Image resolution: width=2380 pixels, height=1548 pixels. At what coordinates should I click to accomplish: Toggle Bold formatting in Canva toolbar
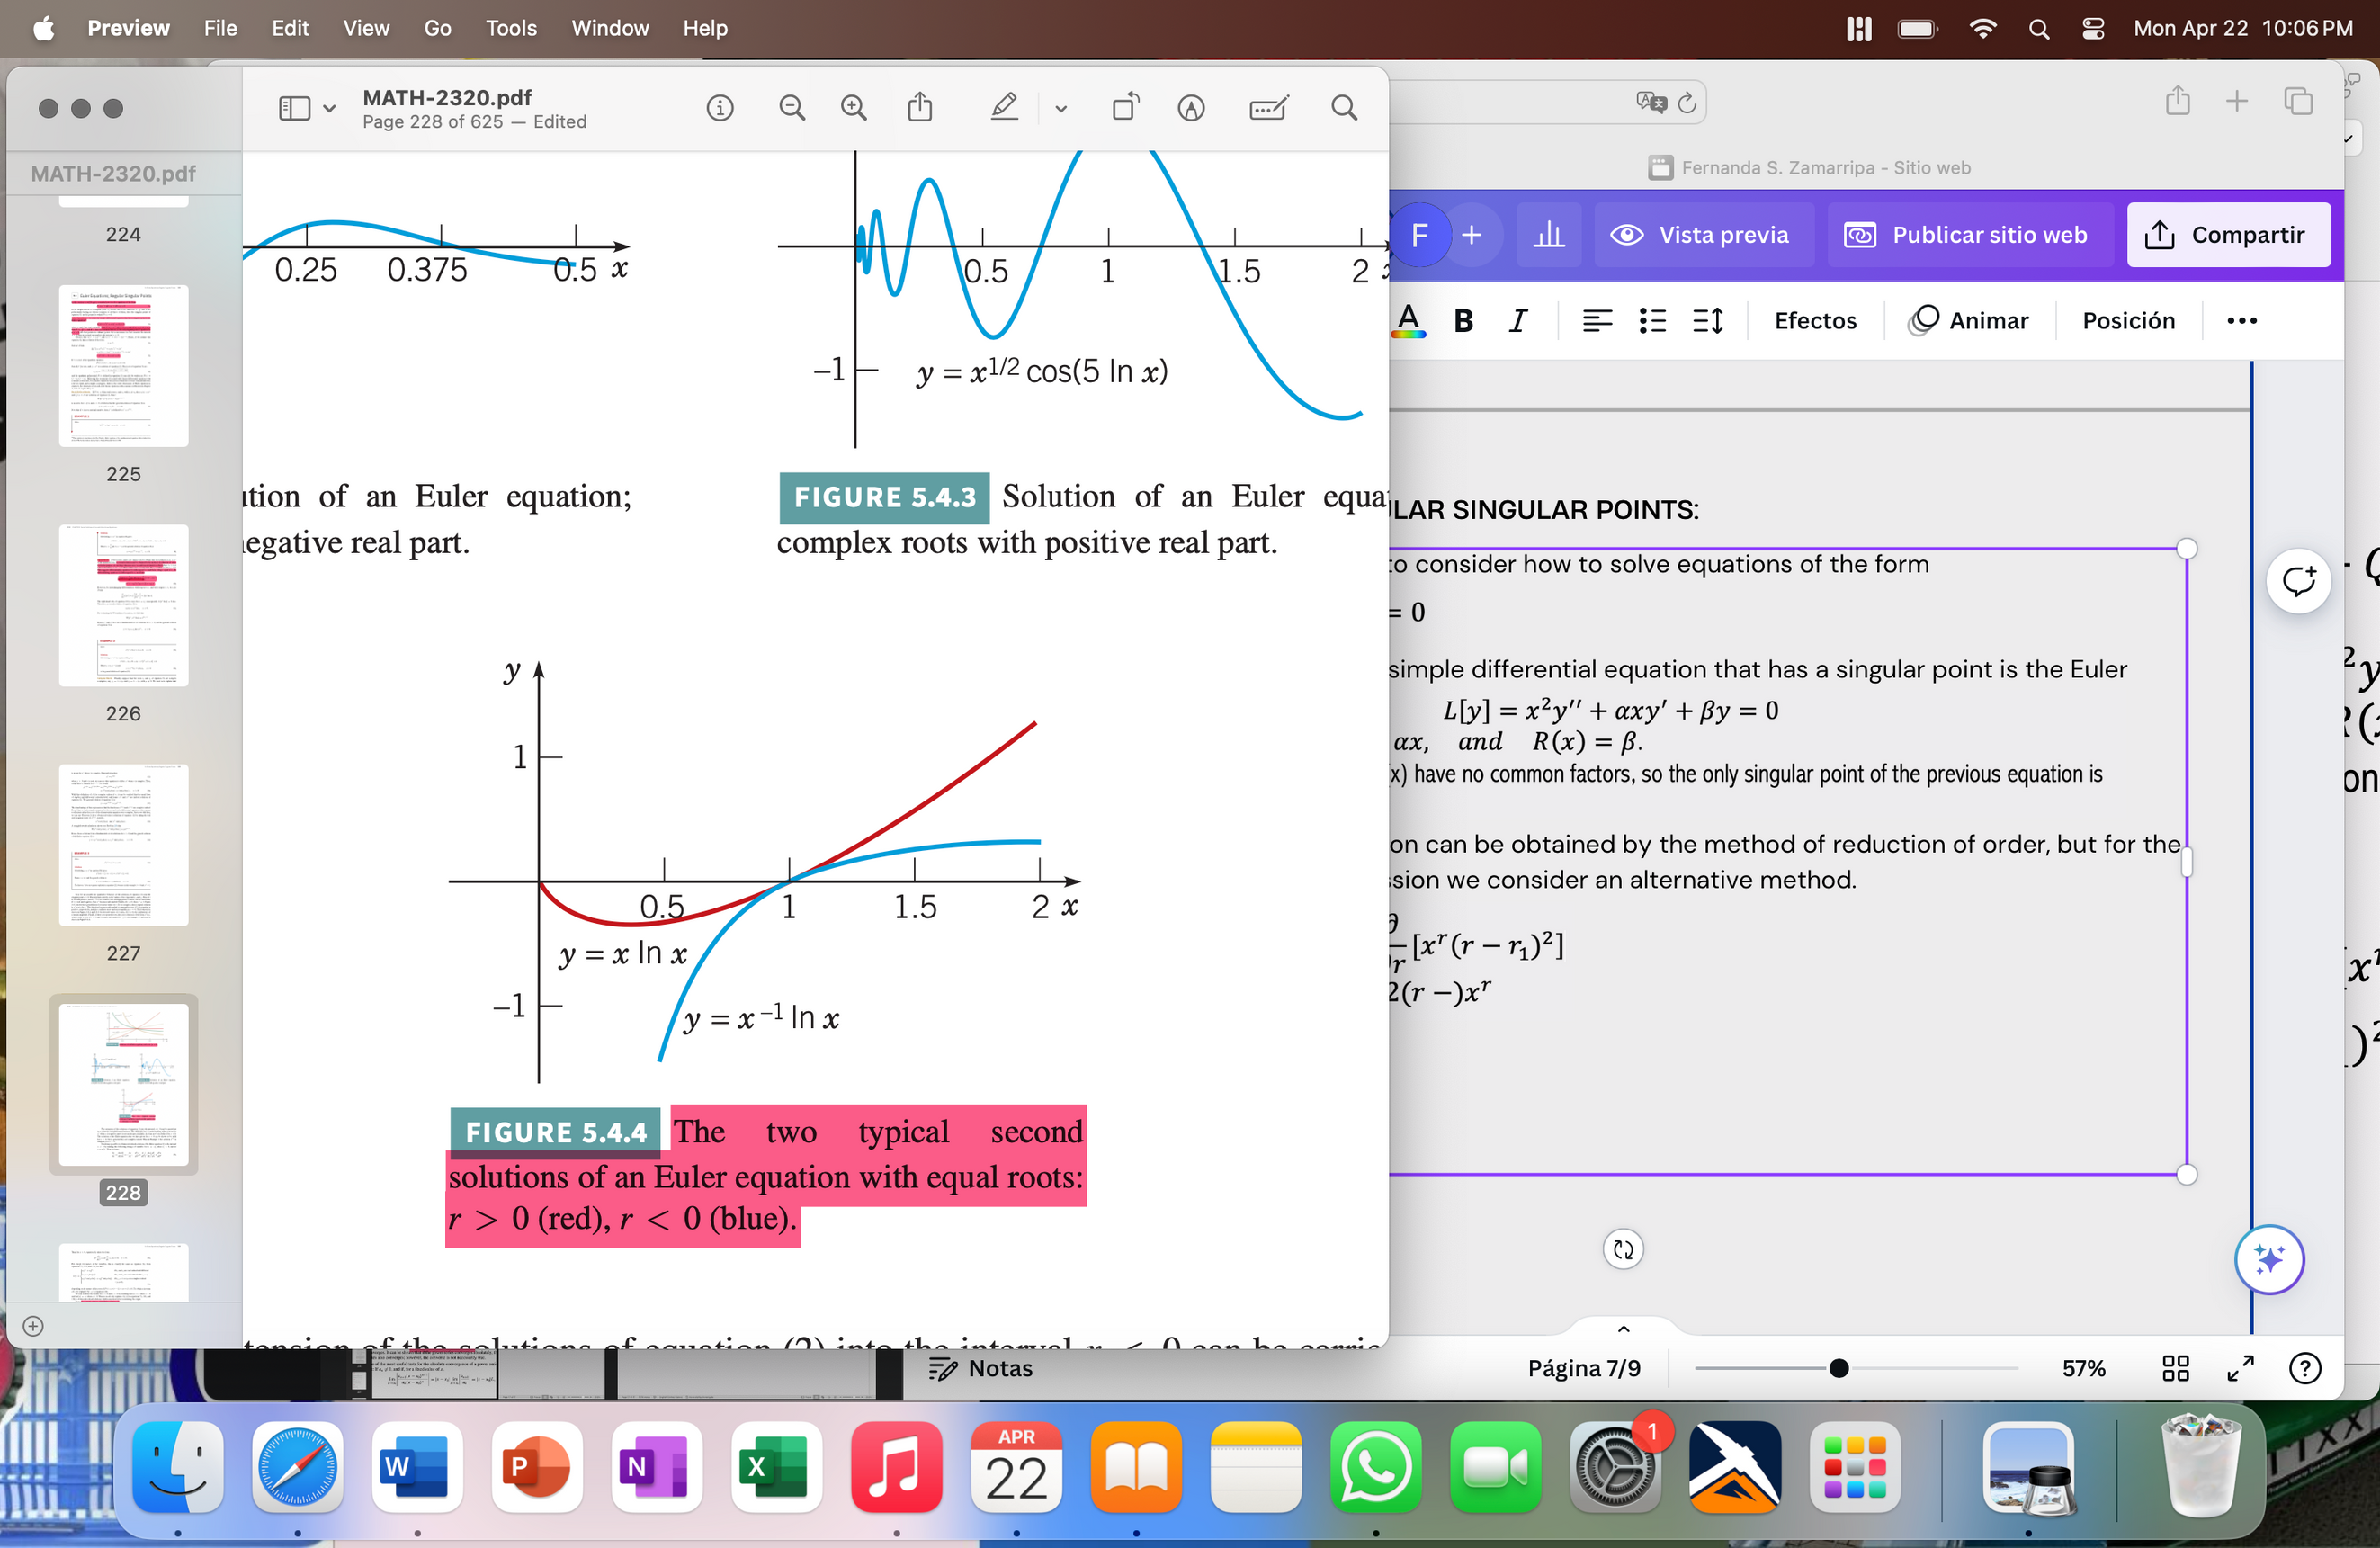click(x=1463, y=321)
